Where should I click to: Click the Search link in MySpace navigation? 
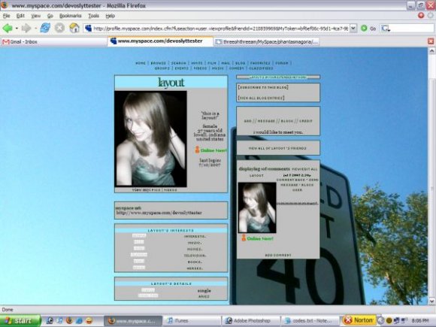(x=178, y=63)
